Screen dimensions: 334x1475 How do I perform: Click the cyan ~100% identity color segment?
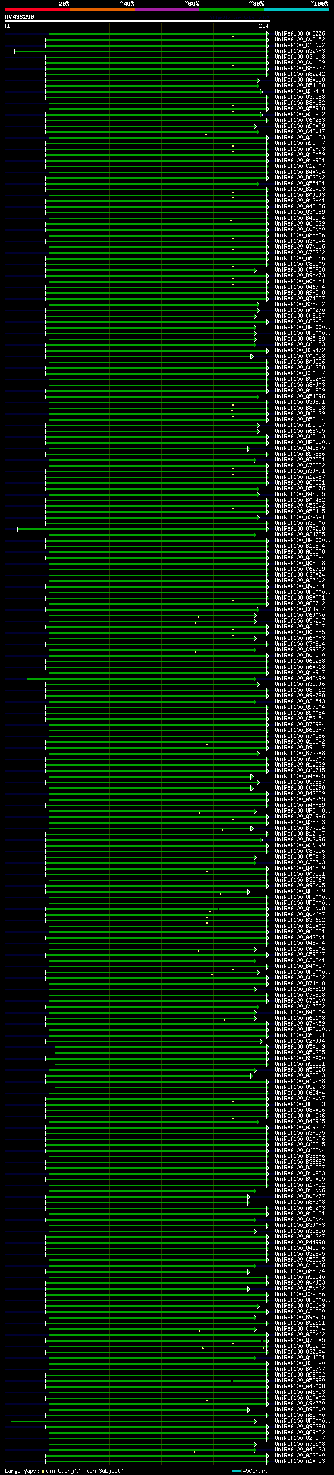coord(296,9)
